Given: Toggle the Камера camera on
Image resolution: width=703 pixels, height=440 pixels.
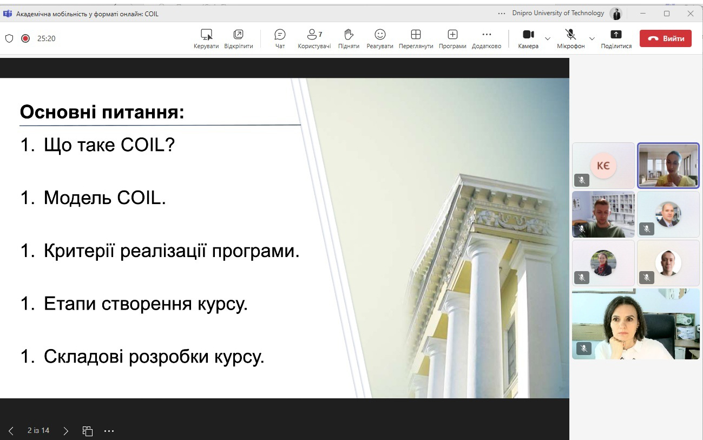Looking at the screenshot, I should (x=528, y=38).
